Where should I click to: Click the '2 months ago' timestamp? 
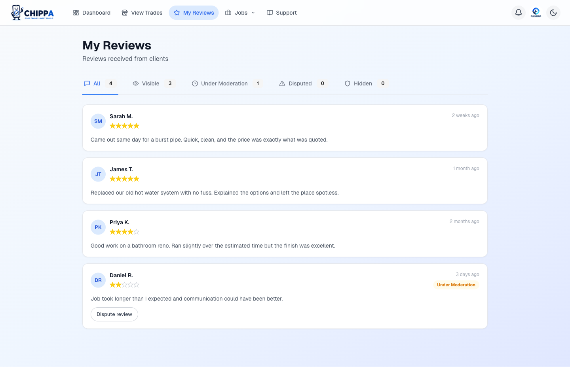(x=464, y=221)
